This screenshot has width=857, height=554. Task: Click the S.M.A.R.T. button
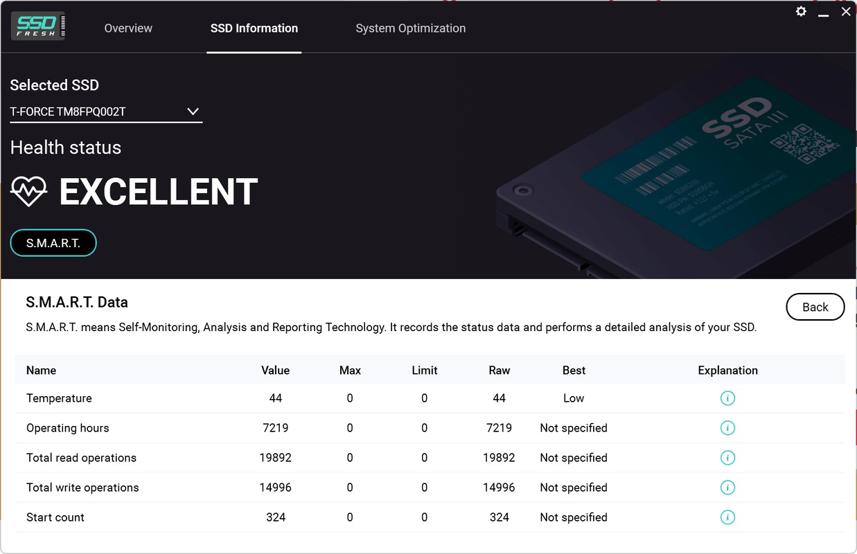pyautogui.click(x=53, y=243)
